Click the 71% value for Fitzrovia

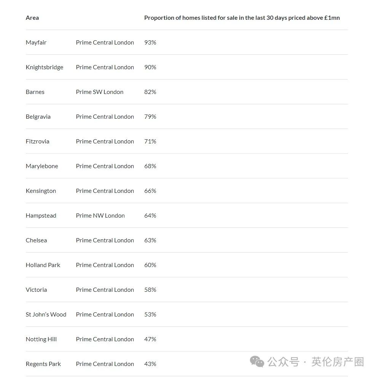150,142
